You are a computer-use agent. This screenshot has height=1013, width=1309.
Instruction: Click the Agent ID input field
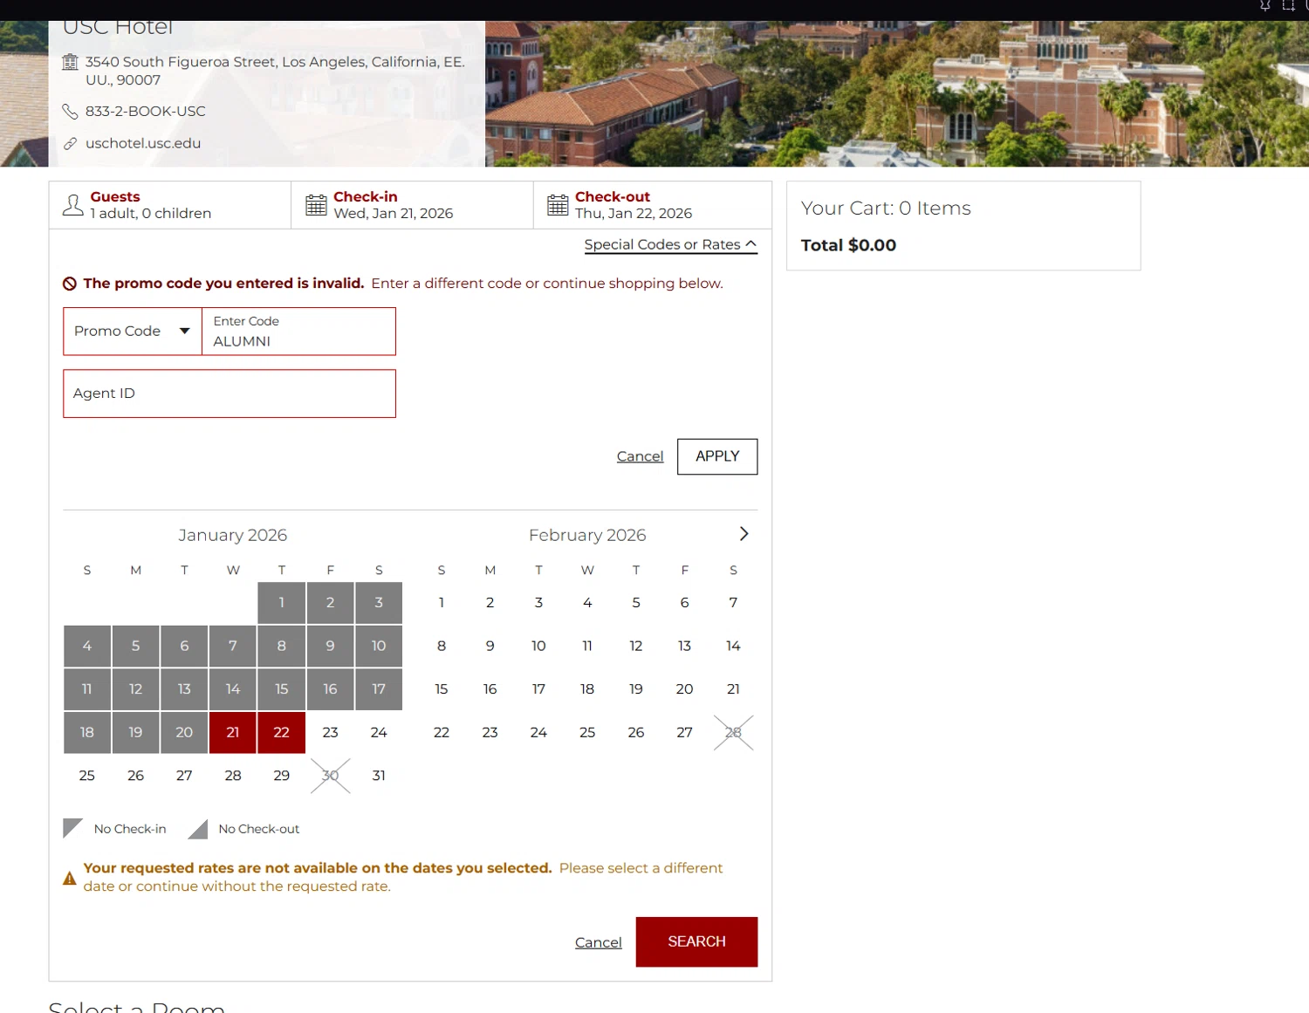coord(230,394)
